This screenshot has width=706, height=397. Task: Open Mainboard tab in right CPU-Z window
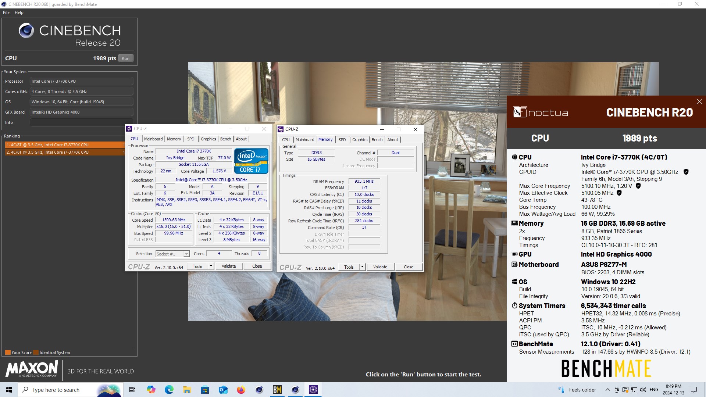(x=305, y=140)
